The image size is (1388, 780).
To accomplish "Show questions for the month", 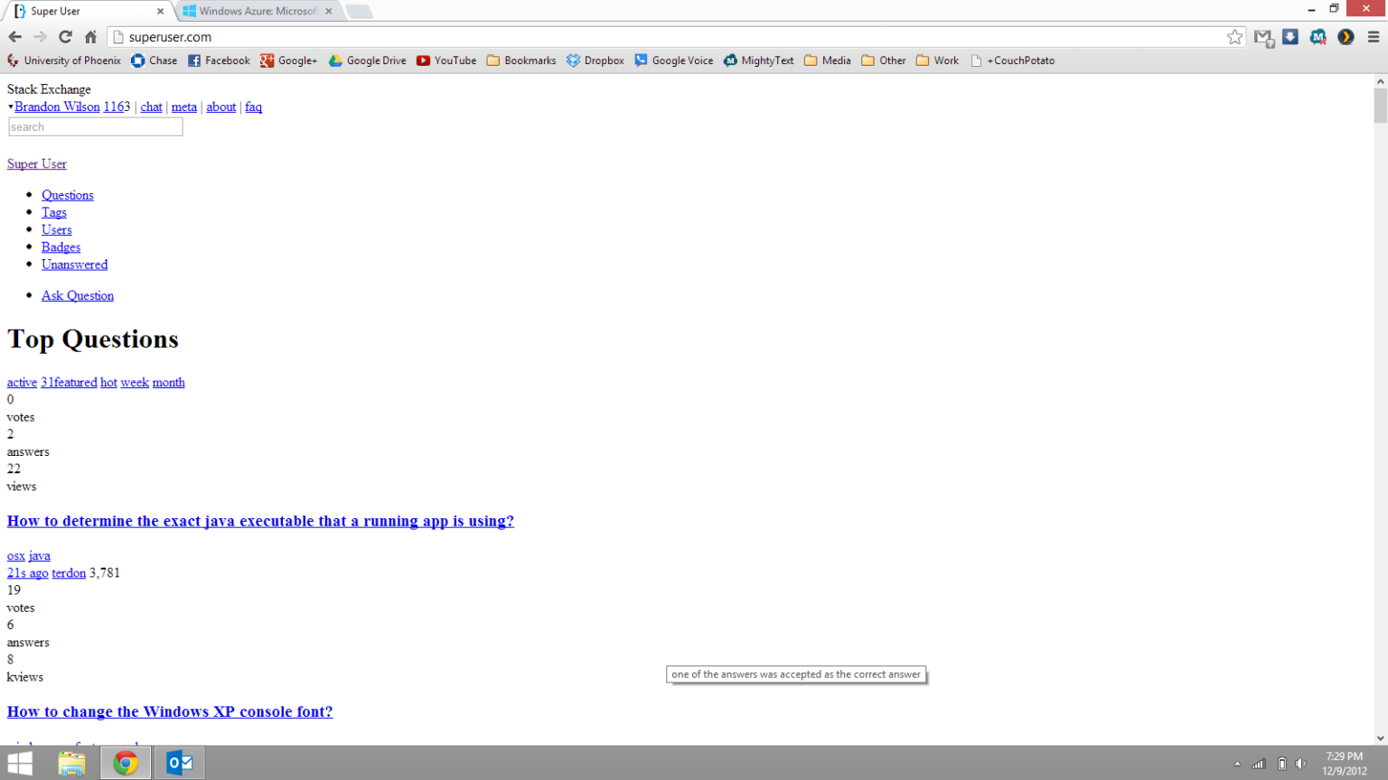I will click(x=168, y=383).
